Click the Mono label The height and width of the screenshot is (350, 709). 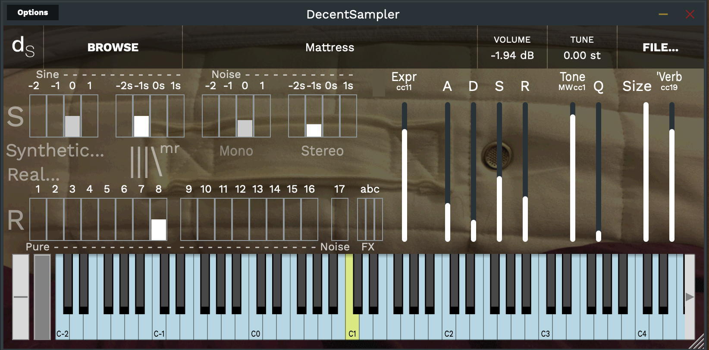[236, 151]
